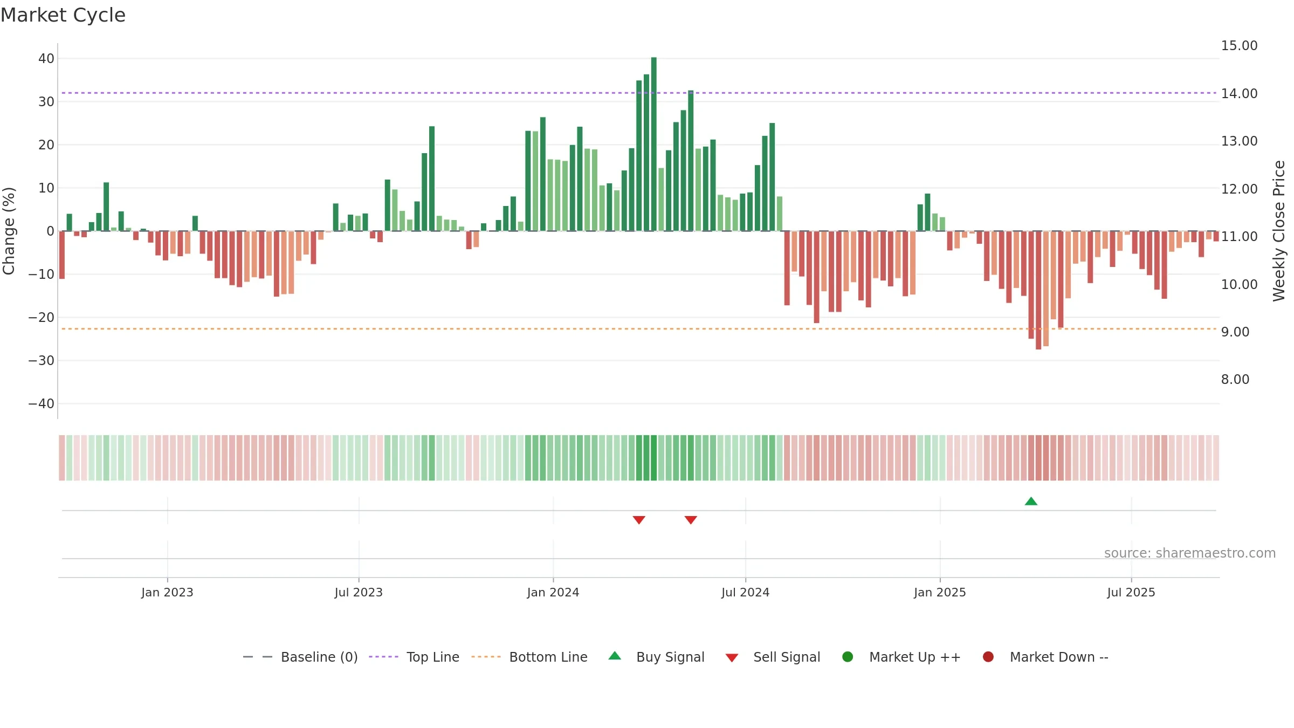This screenshot has height=728, width=1294.
Task: Click the 0 baseline tick label
Action: point(50,231)
